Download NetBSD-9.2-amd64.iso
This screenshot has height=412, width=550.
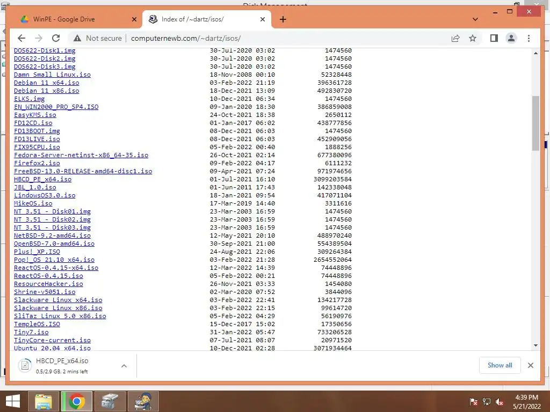[x=52, y=236]
